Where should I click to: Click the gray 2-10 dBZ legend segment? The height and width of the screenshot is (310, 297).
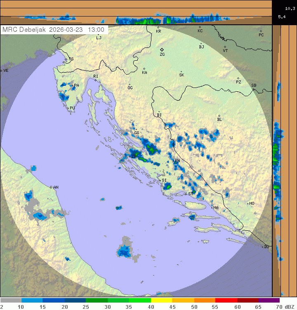pos(11,301)
